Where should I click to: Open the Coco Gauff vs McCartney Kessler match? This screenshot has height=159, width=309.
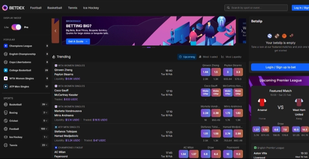point(149,93)
